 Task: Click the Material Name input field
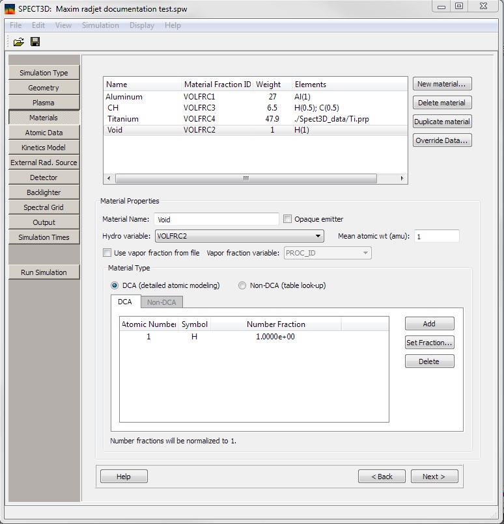pyautogui.click(x=216, y=220)
